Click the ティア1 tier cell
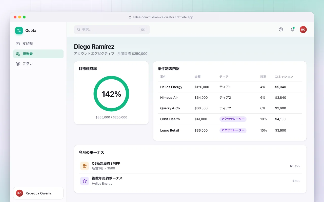The image size is (324, 202). coord(225,87)
